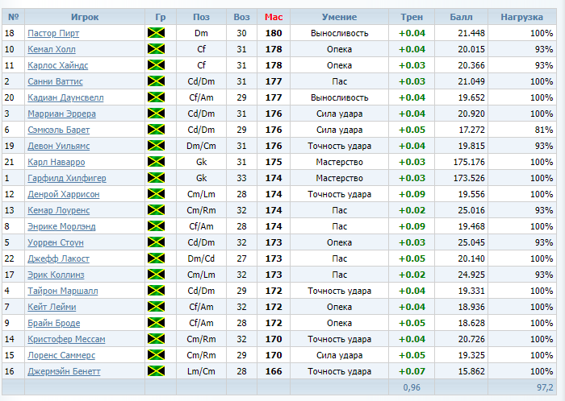Viewport: 565px width, 401px height.
Task: Sort by Балл column header
Action: tap(461, 17)
